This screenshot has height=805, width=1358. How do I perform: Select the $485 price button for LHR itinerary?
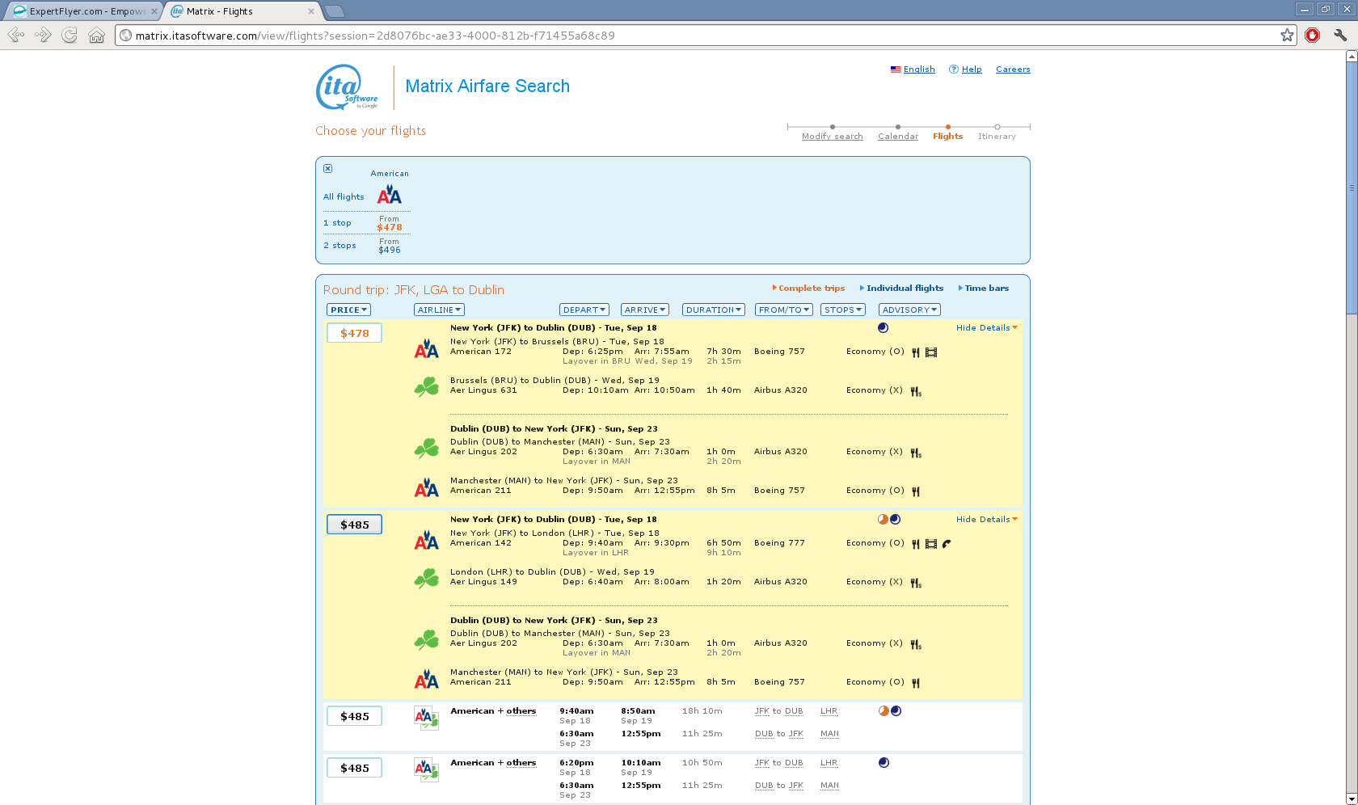coord(354,525)
